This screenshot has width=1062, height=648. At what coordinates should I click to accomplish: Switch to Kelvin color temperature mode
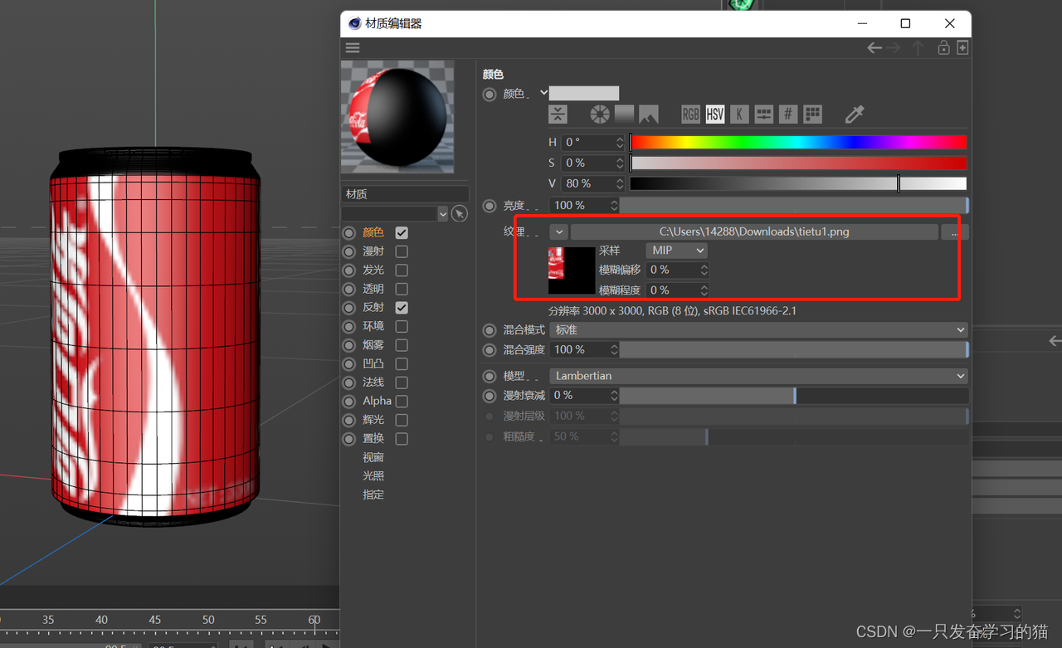click(x=739, y=114)
